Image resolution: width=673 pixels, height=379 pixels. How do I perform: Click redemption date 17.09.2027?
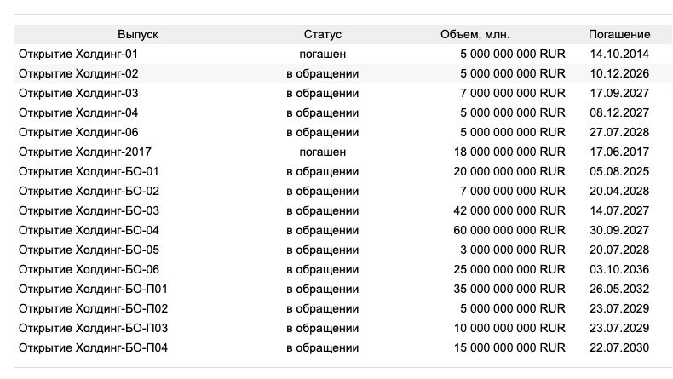619,93
